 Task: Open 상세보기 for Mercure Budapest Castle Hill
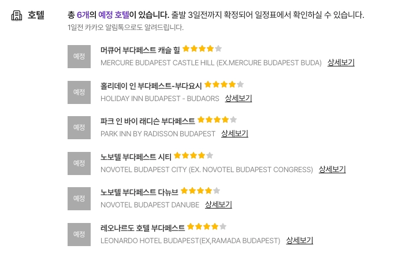pyautogui.click(x=341, y=62)
